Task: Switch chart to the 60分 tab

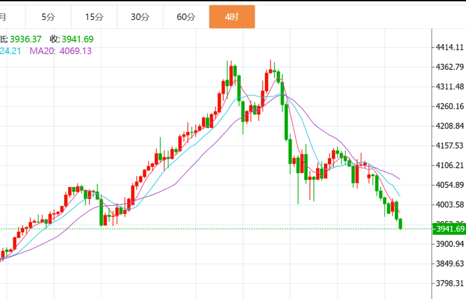Action: pos(186,17)
